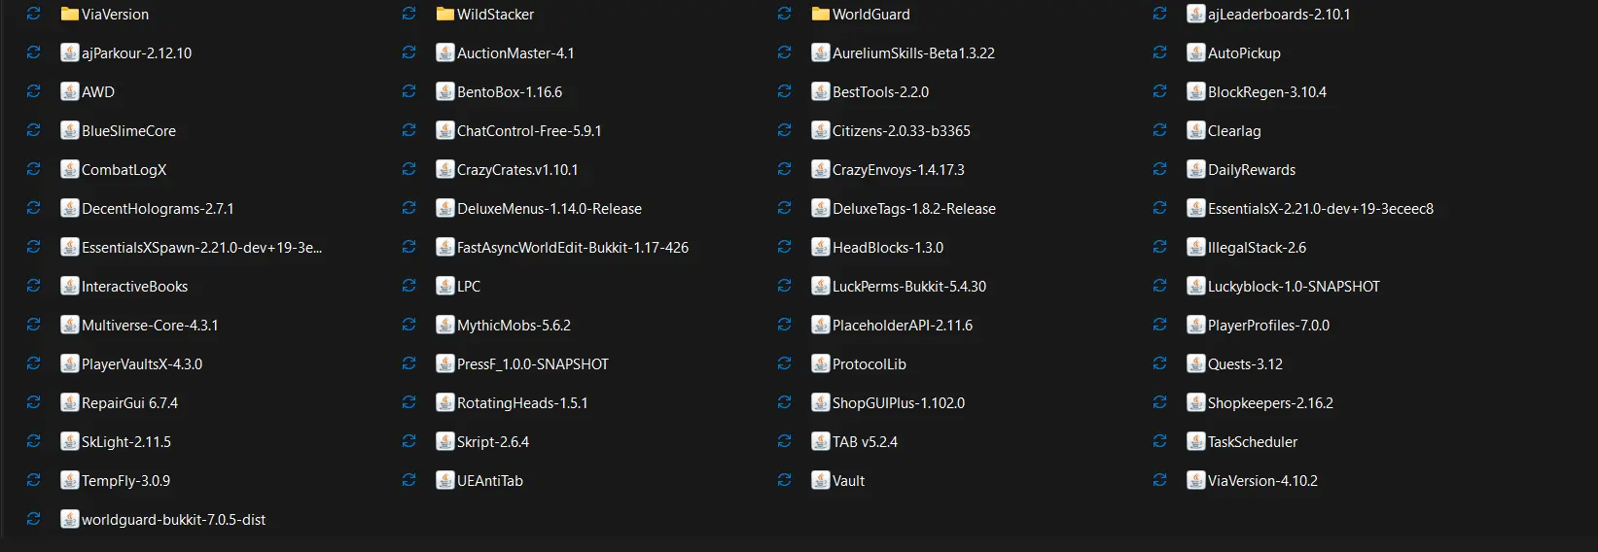Select the file name TempFly-3.0.9
The width and height of the screenshot is (1598, 552).
pos(125,481)
